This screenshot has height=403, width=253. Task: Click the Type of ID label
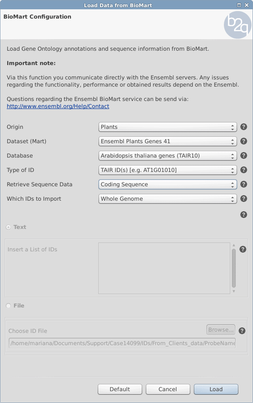[20, 170]
